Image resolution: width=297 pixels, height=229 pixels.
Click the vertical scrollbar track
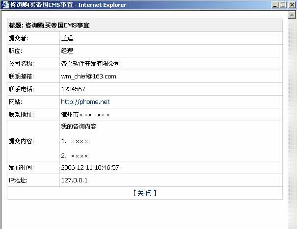(293, 123)
